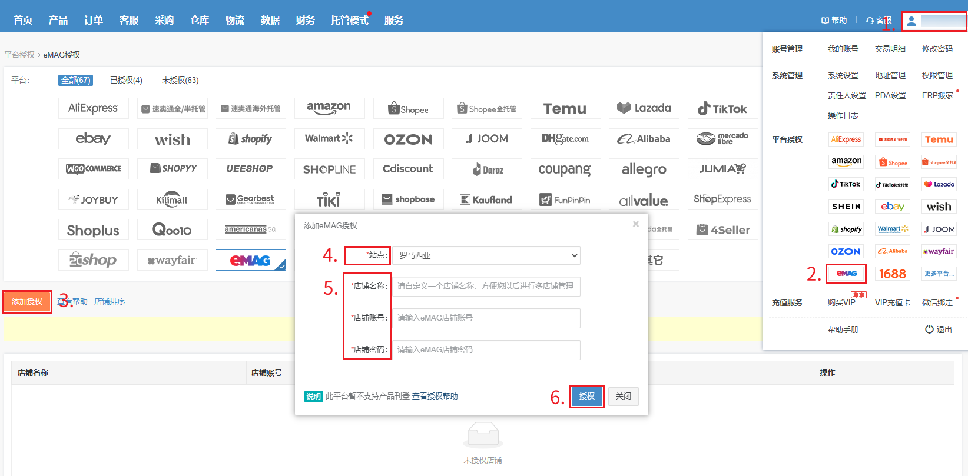Image resolution: width=968 pixels, height=476 pixels.
Task: Open the 店铺排序 link
Action: (x=110, y=301)
